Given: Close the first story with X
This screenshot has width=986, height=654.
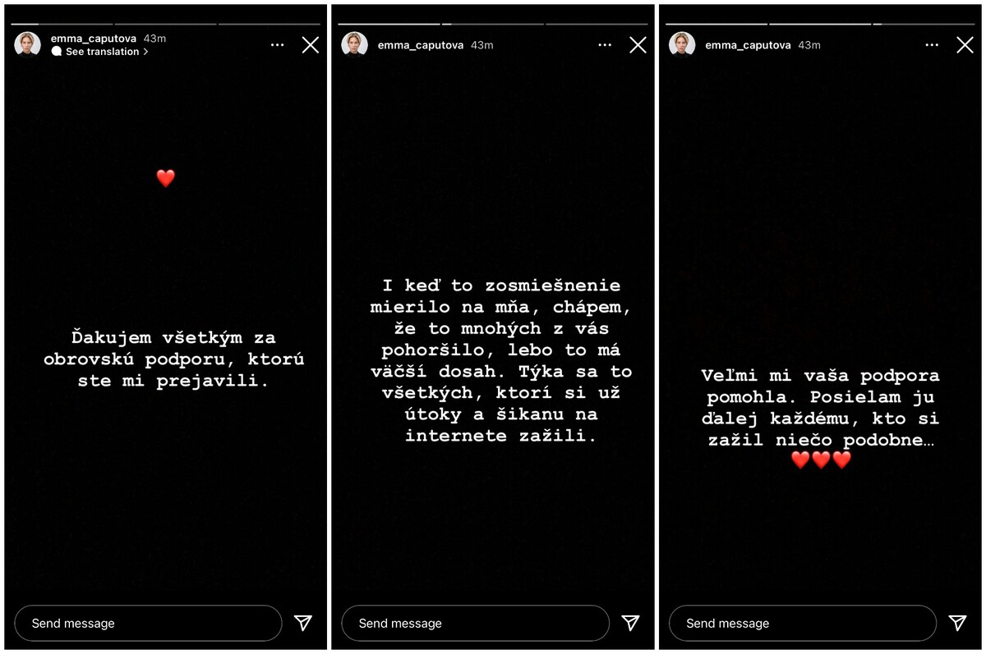Looking at the screenshot, I should [311, 45].
